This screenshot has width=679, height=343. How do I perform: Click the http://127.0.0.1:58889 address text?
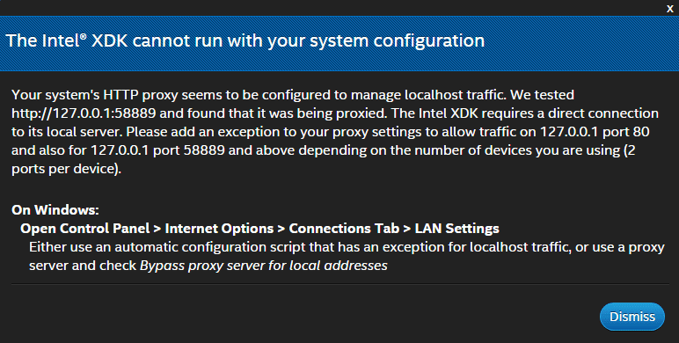(x=84, y=113)
